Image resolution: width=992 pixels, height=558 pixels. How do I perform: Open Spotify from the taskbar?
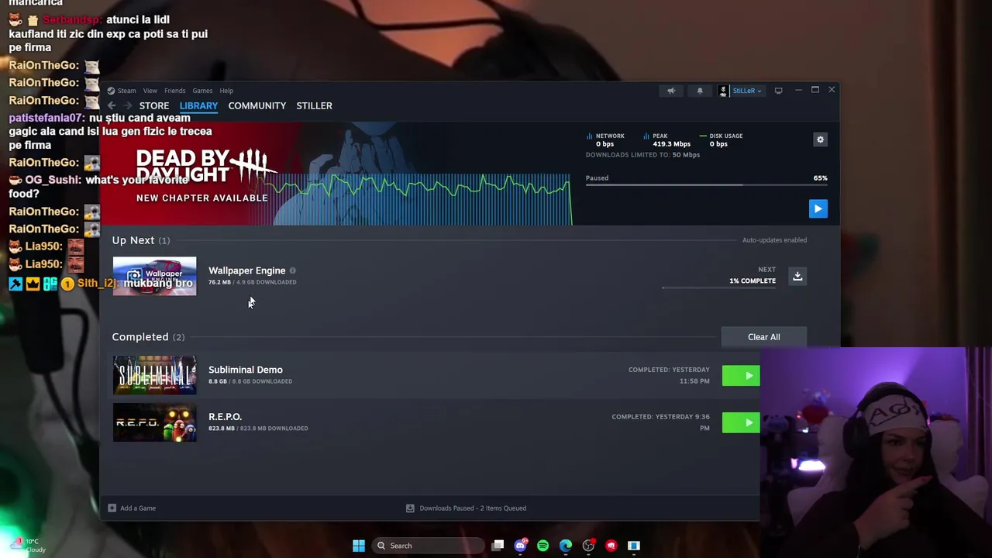542,546
